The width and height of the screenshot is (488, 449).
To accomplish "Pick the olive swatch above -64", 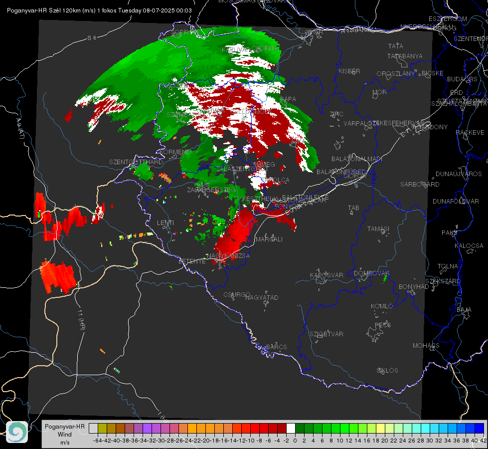I will click(102, 428).
